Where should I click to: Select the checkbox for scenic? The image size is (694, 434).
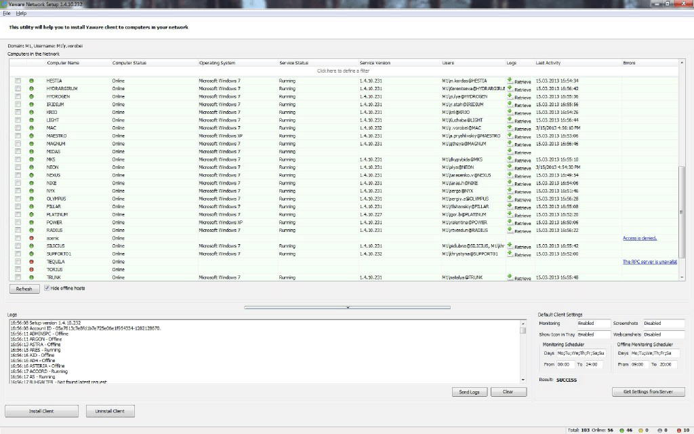click(x=18, y=238)
